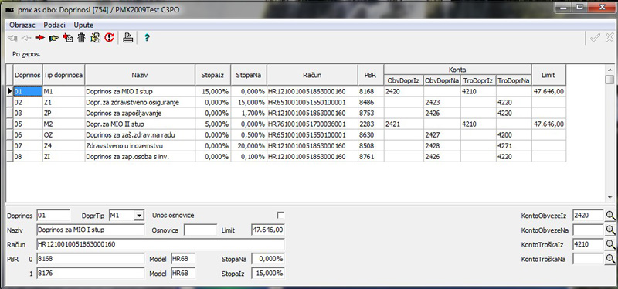Go to first record hand icon
618x289 pixels.
point(12,38)
